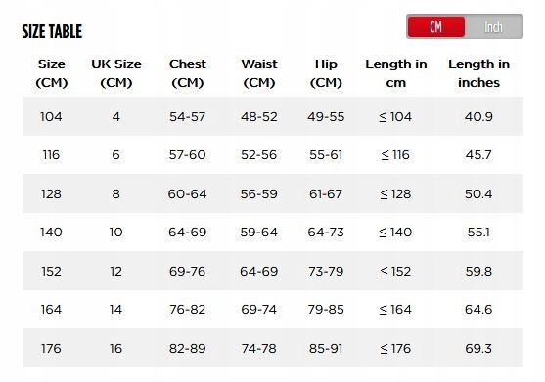Click UK size 10 cell
Image resolution: width=545 pixels, height=382 pixels.
[115, 232]
